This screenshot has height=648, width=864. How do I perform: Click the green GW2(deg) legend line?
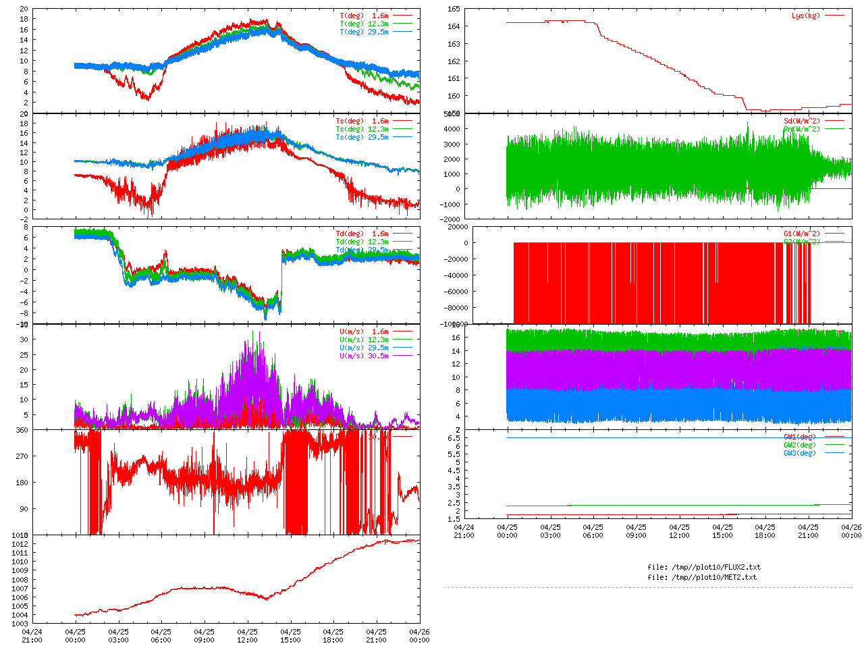coord(834,445)
